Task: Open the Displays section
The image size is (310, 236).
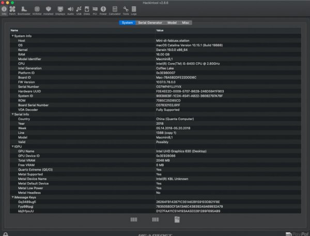Action: (60, 11)
